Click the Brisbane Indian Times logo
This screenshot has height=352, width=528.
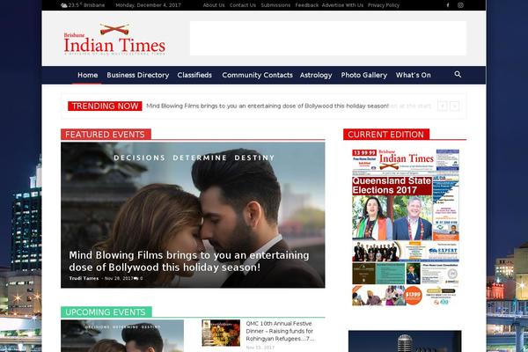(114, 40)
